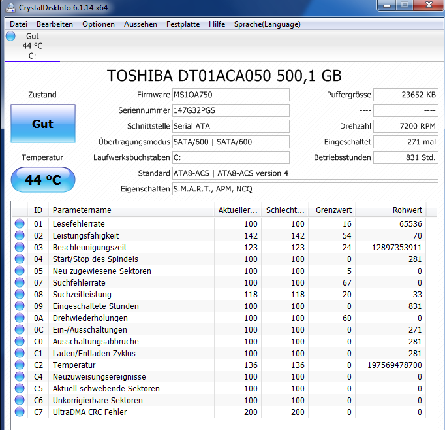Click the Firmware field MS1OA750
Screen dimensions: 445x430
click(231, 95)
